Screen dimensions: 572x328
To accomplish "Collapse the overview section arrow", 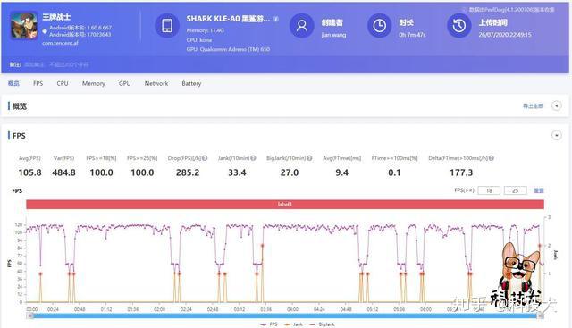I will pos(557,105).
